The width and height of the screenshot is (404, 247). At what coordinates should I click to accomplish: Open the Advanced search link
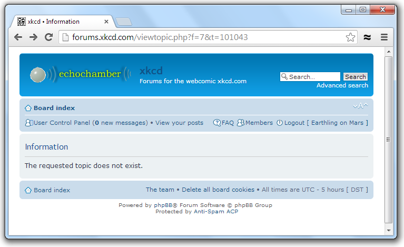pos(342,85)
